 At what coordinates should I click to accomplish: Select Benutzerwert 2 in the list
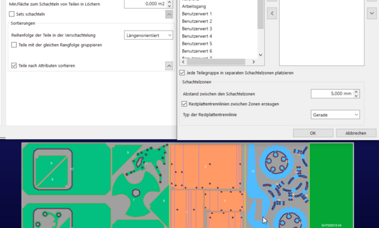(x=197, y=21)
